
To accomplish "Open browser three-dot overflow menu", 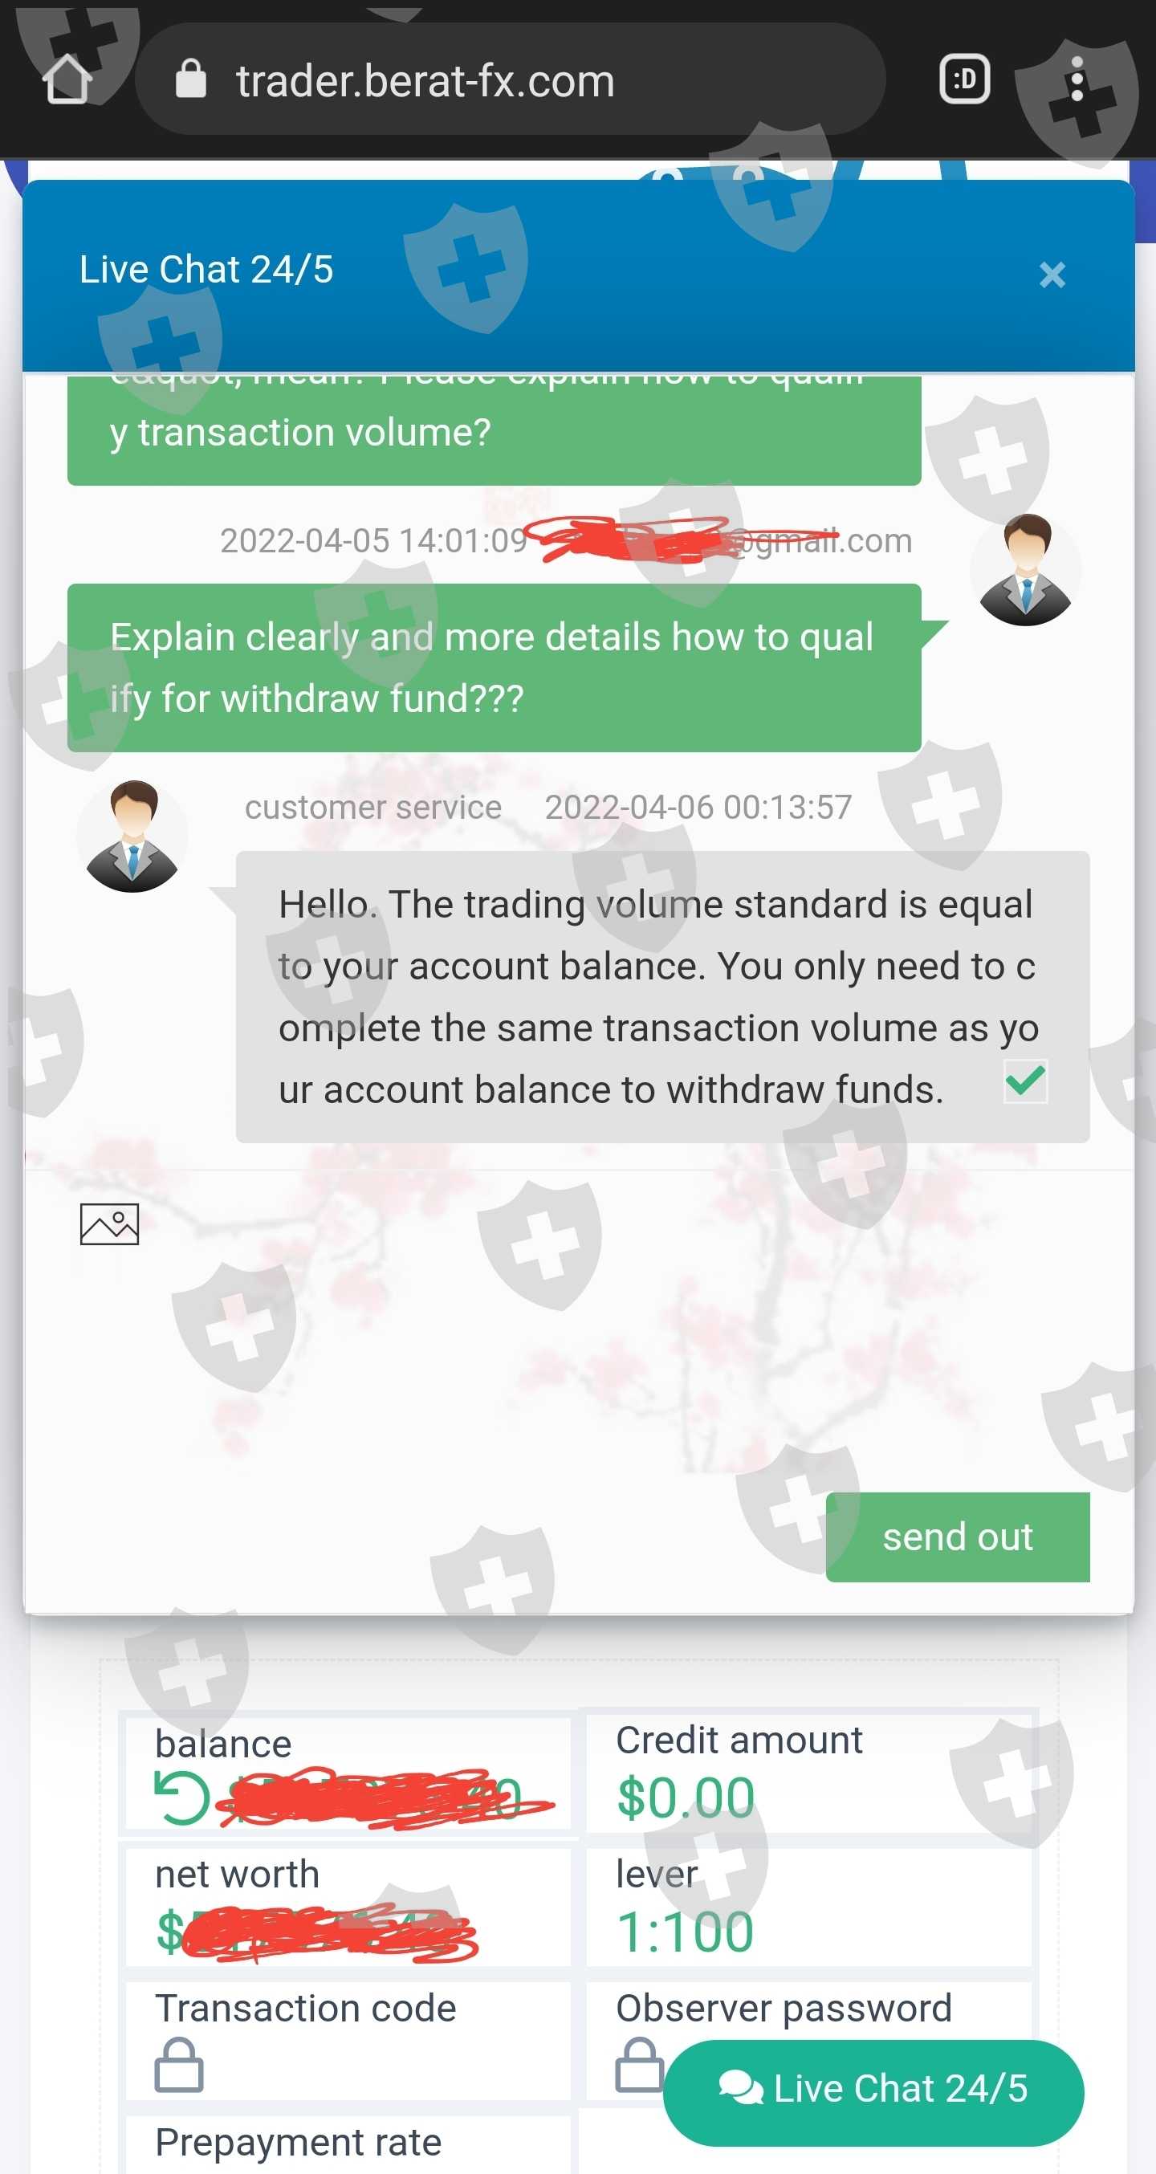I will click(x=1077, y=79).
